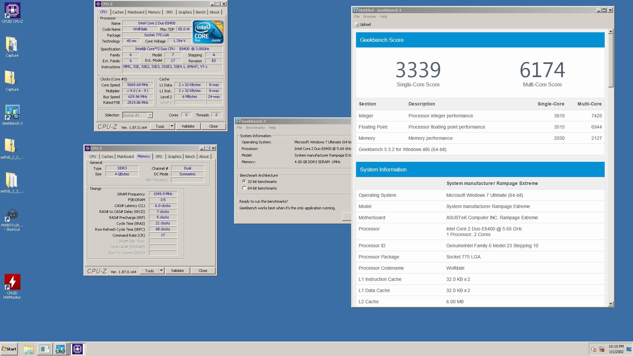Click Geekbench results scrollbar up arrow
This screenshot has width=633, height=356.
click(611, 31)
